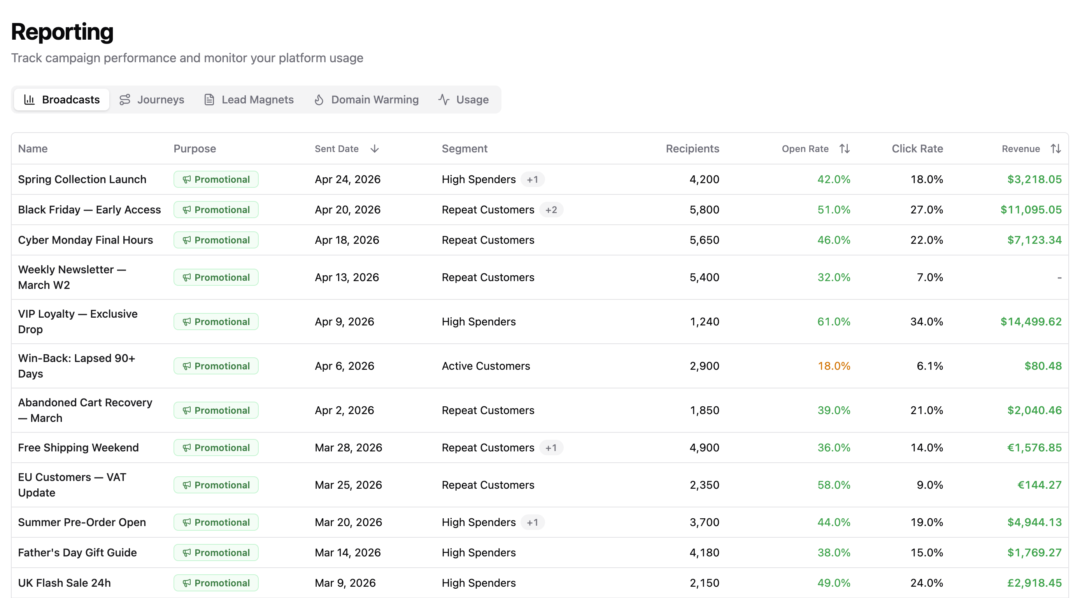Click the Broadcasts bar chart icon
The image size is (1080, 598).
pos(29,99)
